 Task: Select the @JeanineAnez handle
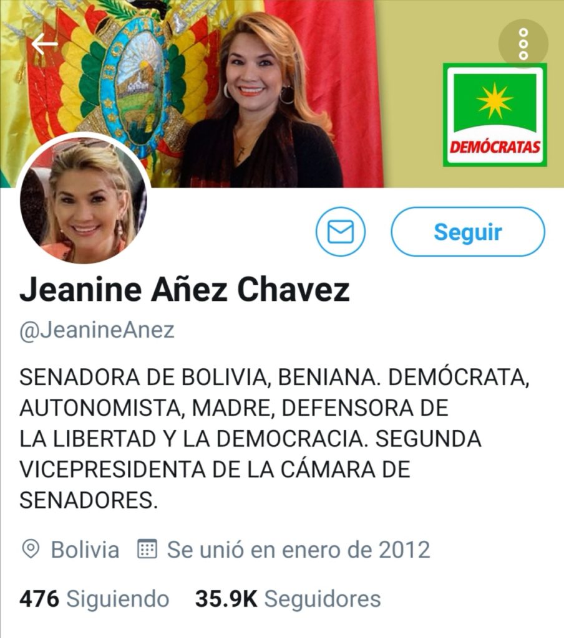click(97, 330)
